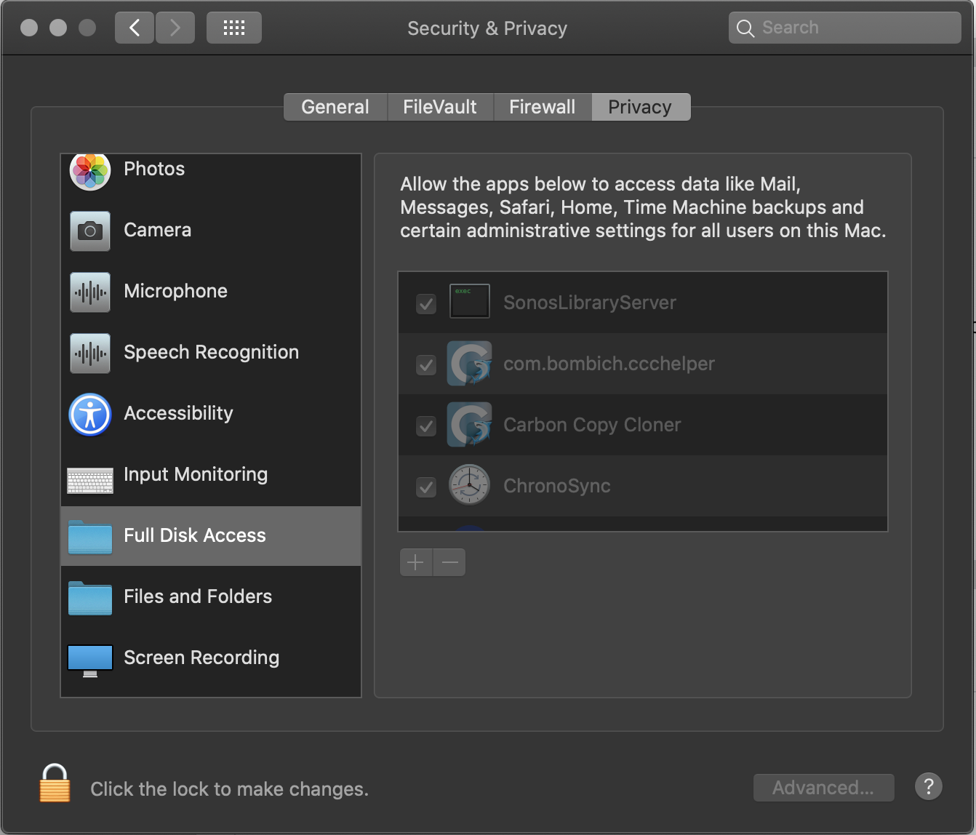Image resolution: width=976 pixels, height=835 pixels.
Task: Click in the Search input field
Action: point(845,28)
